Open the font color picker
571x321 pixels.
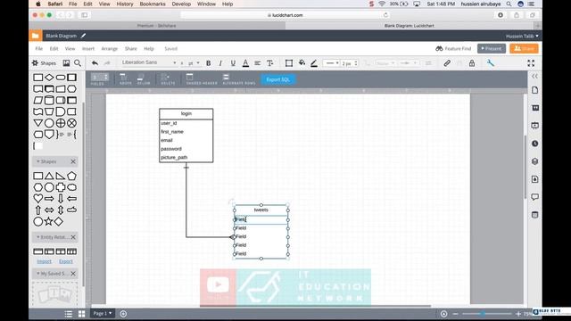pyautogui.click(x=246, y=63)
